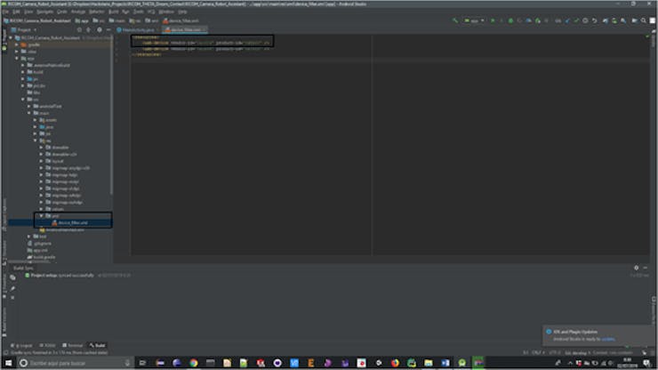Open the Build menu

point(113,12)
